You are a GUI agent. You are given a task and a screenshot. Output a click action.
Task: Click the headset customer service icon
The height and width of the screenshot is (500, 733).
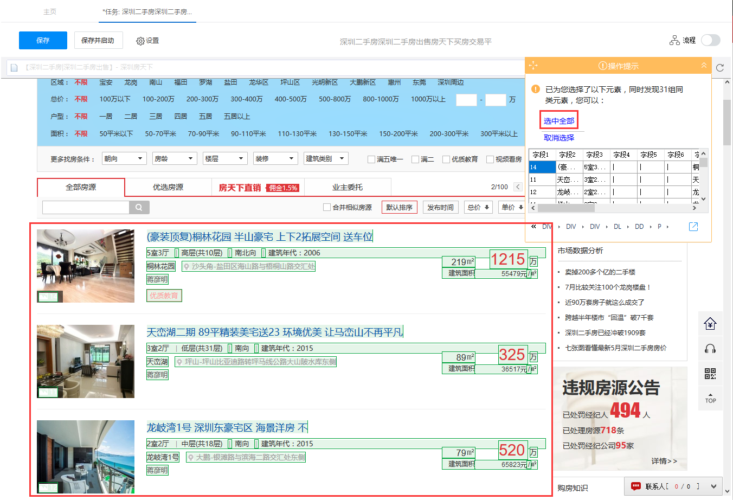pyautogui.click(x=710, y=349)
